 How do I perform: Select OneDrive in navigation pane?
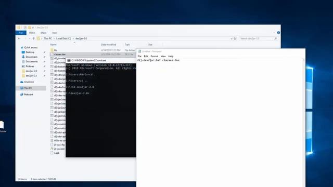pos(29,82)
